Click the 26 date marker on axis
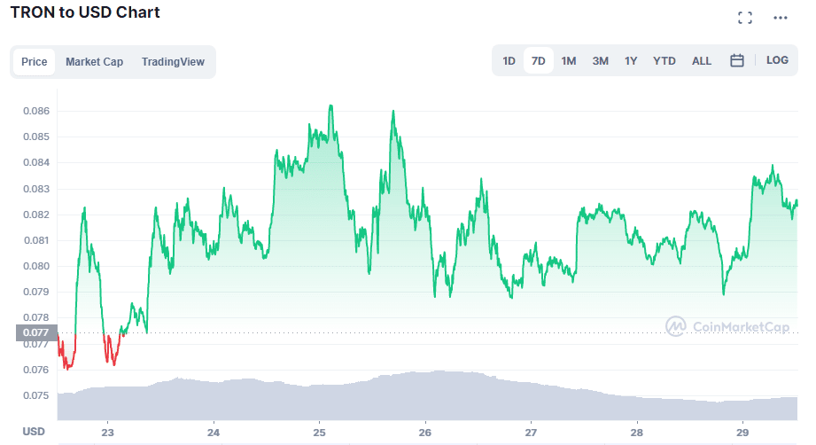 424,433
